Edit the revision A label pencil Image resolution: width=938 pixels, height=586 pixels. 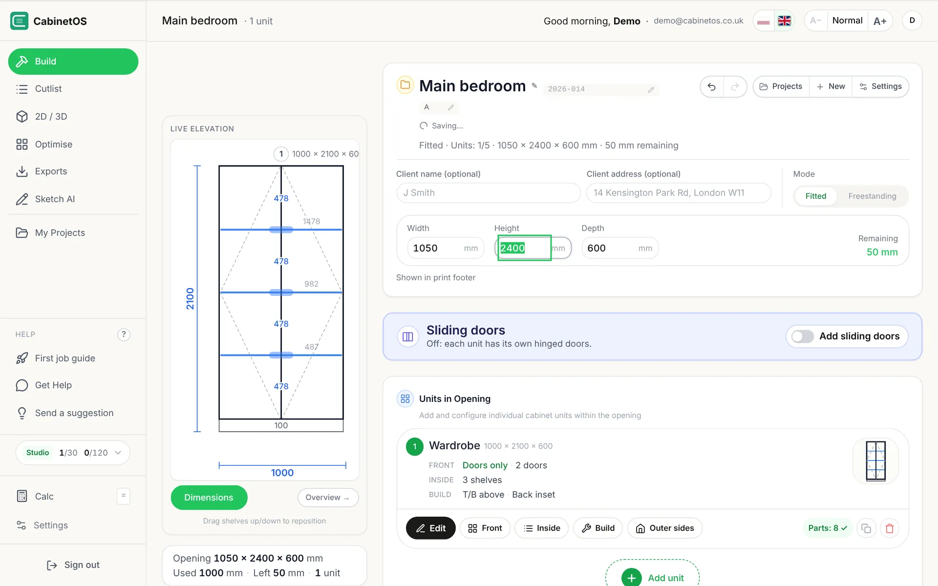[x=451, y=107]
